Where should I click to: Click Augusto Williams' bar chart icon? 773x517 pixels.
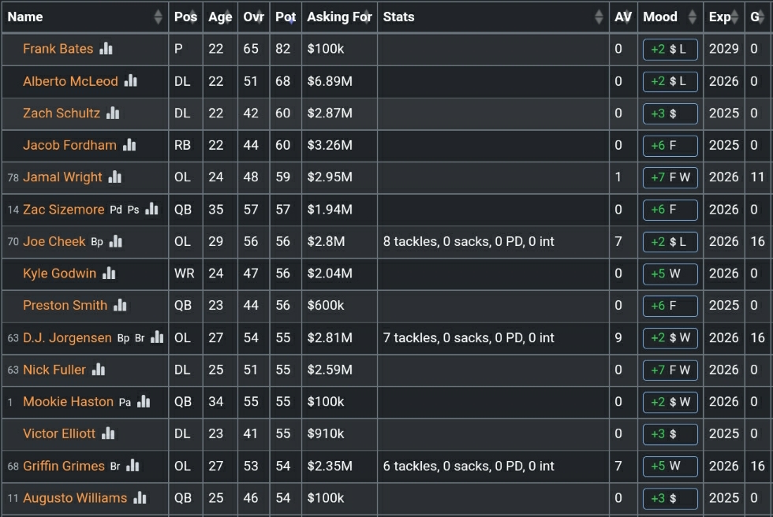coord(140,498)
